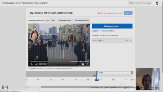Click the Добавлено заставок: 1 из 4 text

(x=105, y=36)
